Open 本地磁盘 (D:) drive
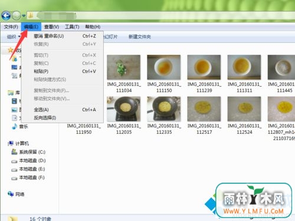 pos(32,160)
